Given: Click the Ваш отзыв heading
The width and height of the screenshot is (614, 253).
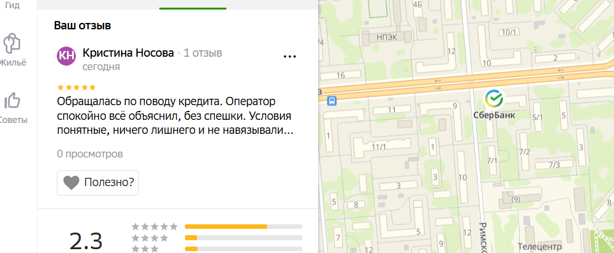Looking at the screenshot, I should (83, 26).
